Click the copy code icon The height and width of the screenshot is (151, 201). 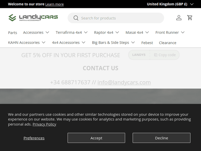[x=156, y=55]
